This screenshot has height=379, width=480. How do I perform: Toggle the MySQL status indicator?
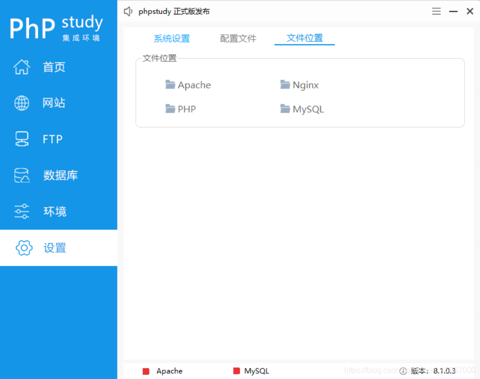point(236,371)
